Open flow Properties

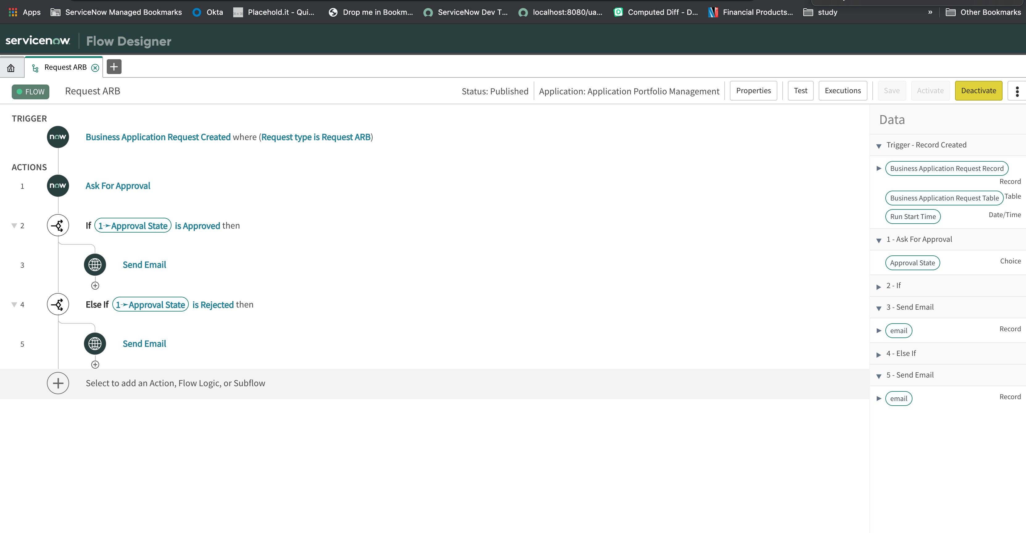(753, 91)
